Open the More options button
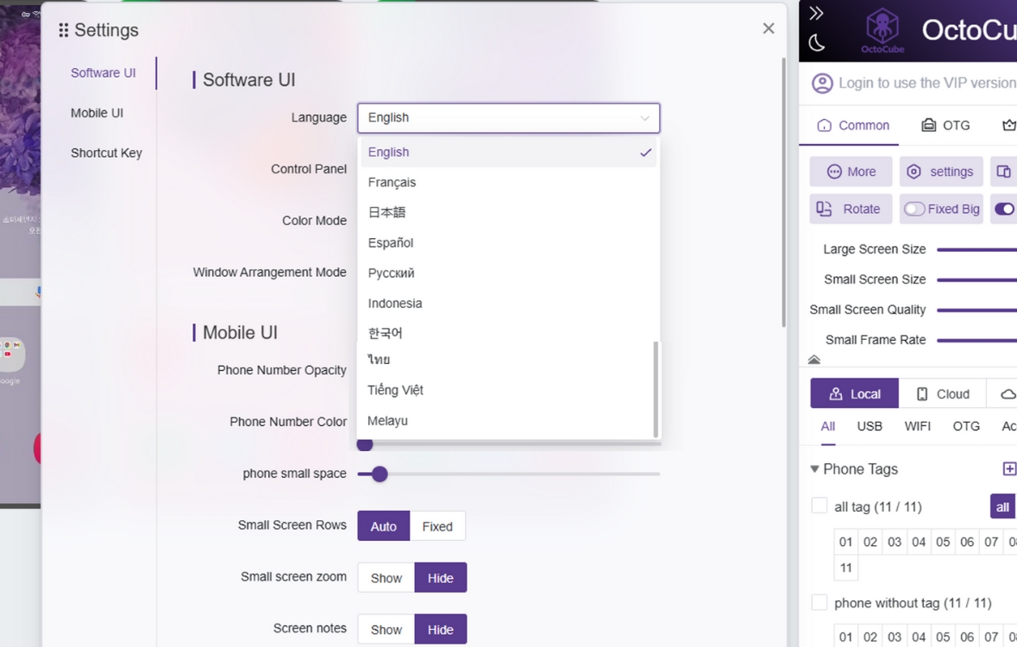 (x=851, y=172)
